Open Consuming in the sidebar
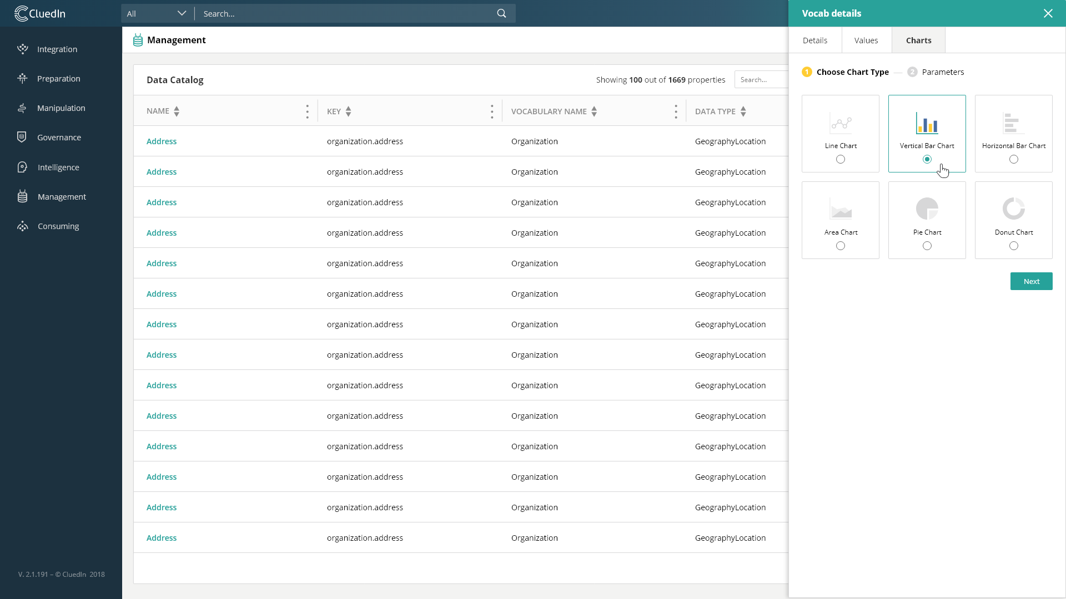Viewport: 1066px width, 599px height. point(58,226)
